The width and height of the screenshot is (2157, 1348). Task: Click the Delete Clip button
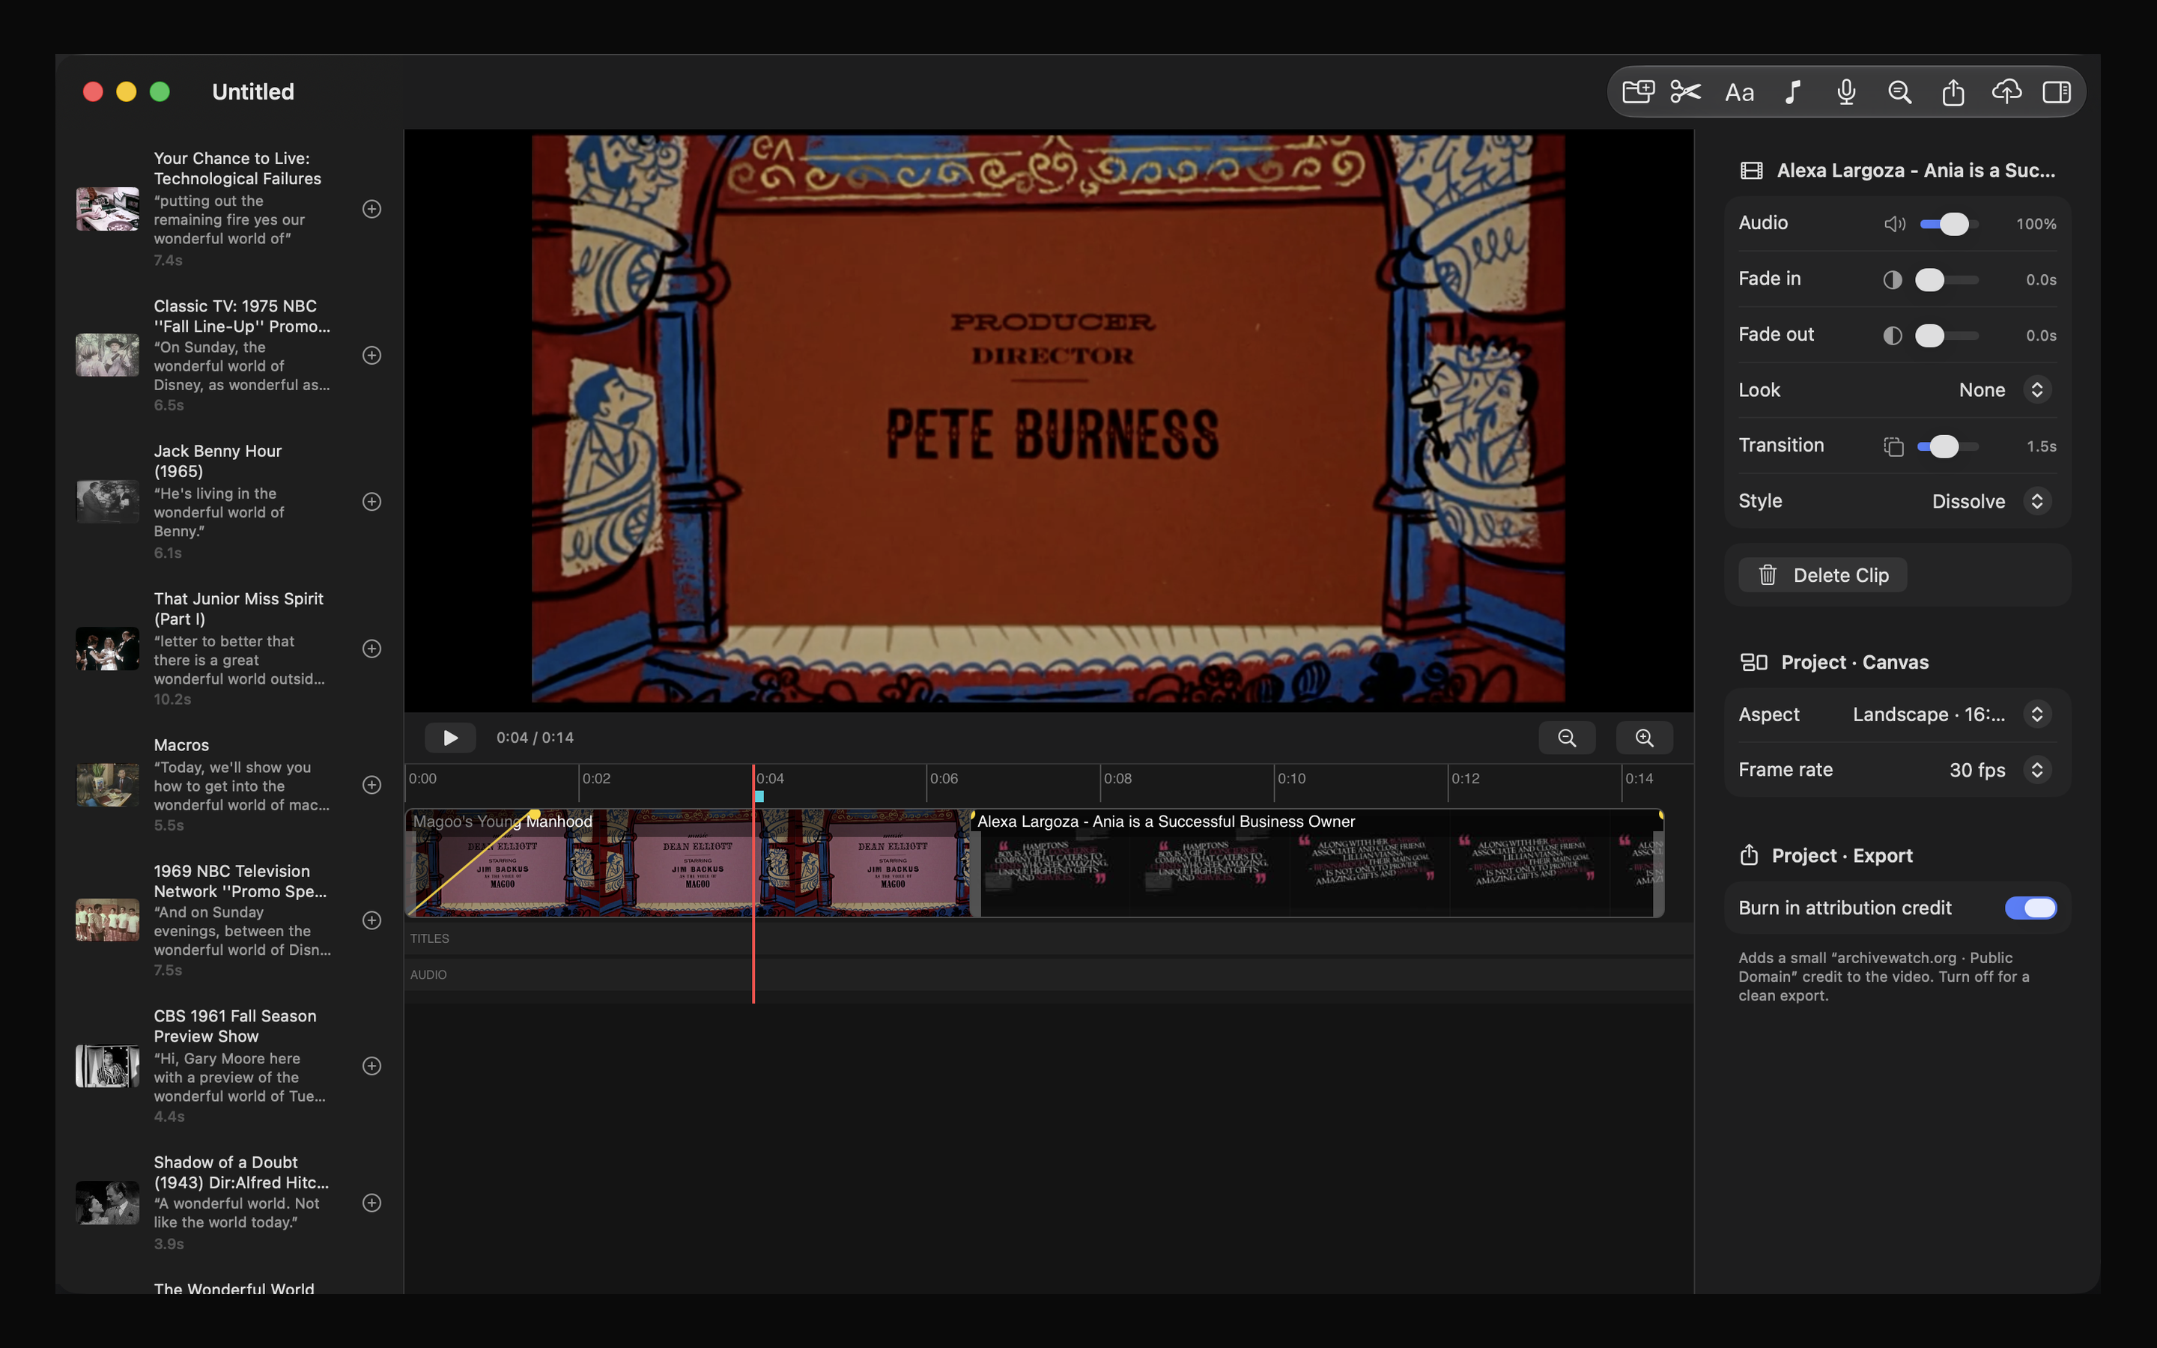pos(1822,575)
